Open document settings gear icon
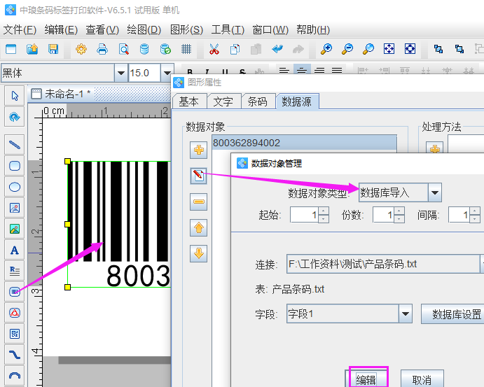The image size is (484, 387). point(81,49)
